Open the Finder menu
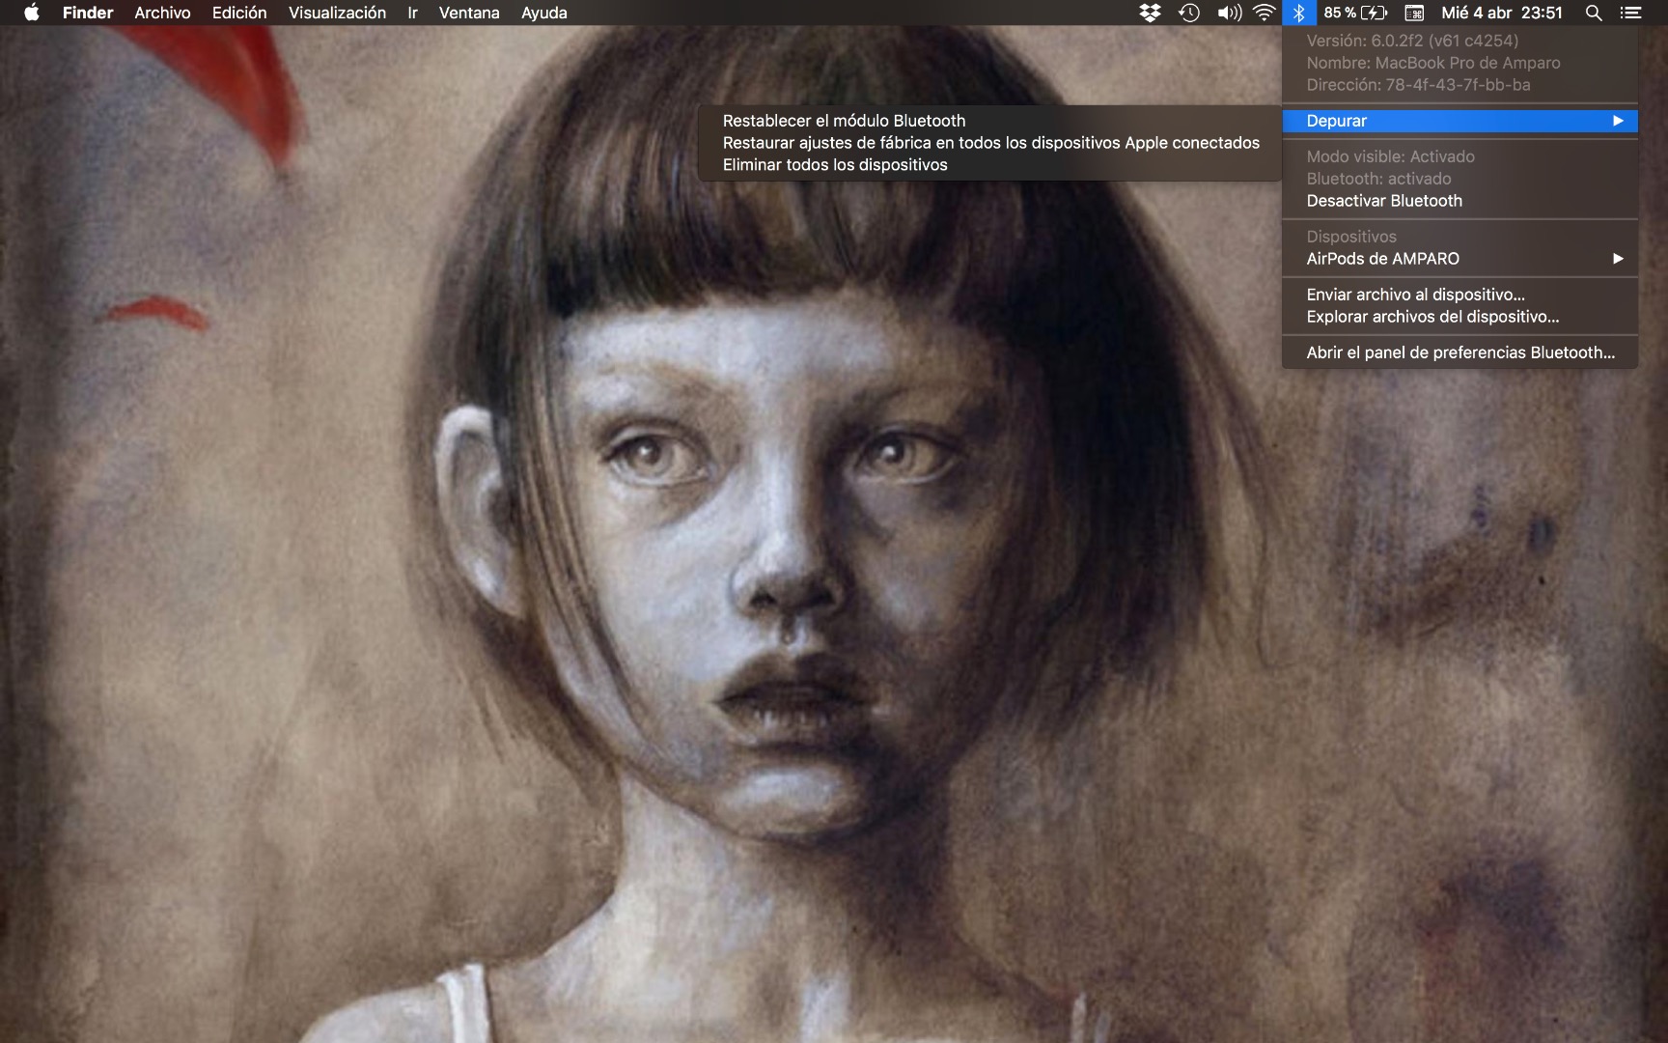 coord(88,13)
